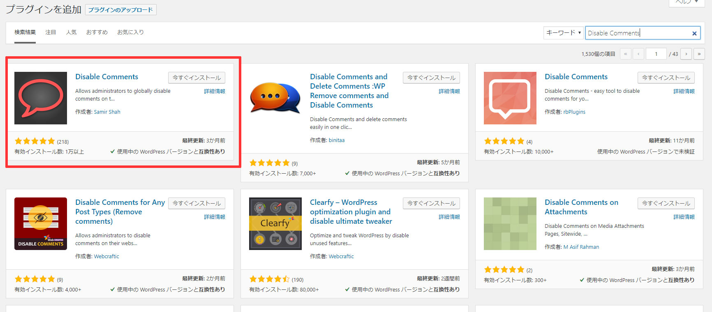Open the Webcraftic Disable Comments red eye icon
The image size is (712, 312).
[41, 224]
